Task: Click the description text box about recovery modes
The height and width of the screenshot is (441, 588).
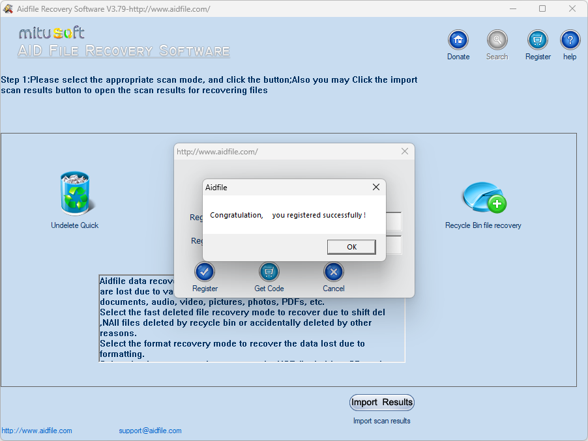Action: tap(252, 319)
